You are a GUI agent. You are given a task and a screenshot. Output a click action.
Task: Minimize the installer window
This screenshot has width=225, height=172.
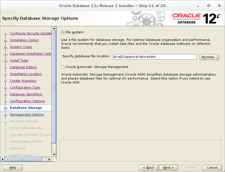198,6
